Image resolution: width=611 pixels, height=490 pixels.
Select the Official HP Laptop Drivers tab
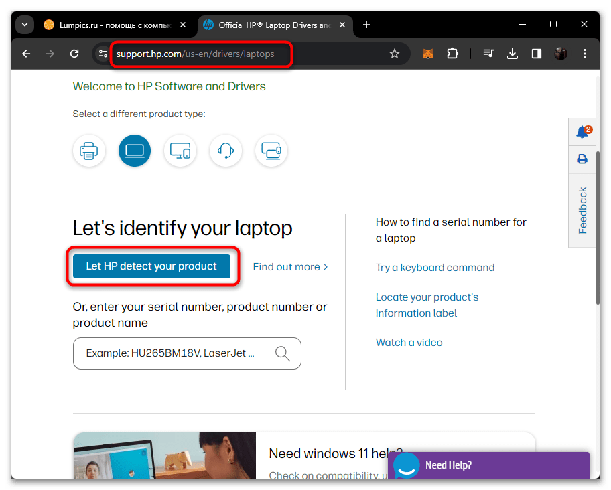275,25
